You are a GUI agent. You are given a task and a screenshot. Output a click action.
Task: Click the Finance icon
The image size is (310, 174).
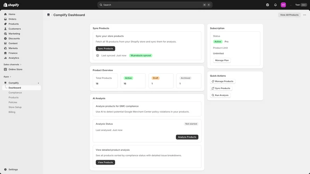5,53
